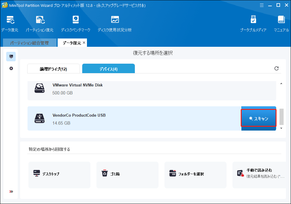Open the データ復元 toolbar tool
Viewport: 291px width, 204px height.
coord(10,24)
